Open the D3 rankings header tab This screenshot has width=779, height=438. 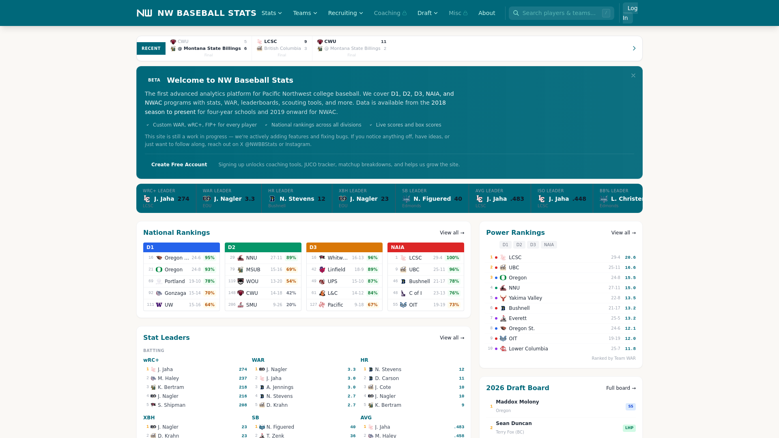[344, 247]
